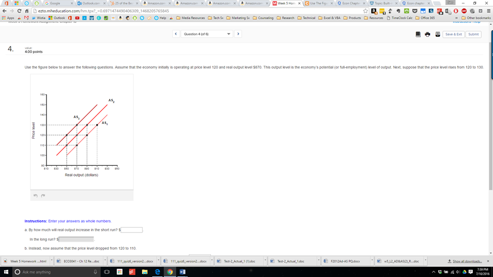Bookmark this page with the star icon
493x277 pixels.
[366, 11]
